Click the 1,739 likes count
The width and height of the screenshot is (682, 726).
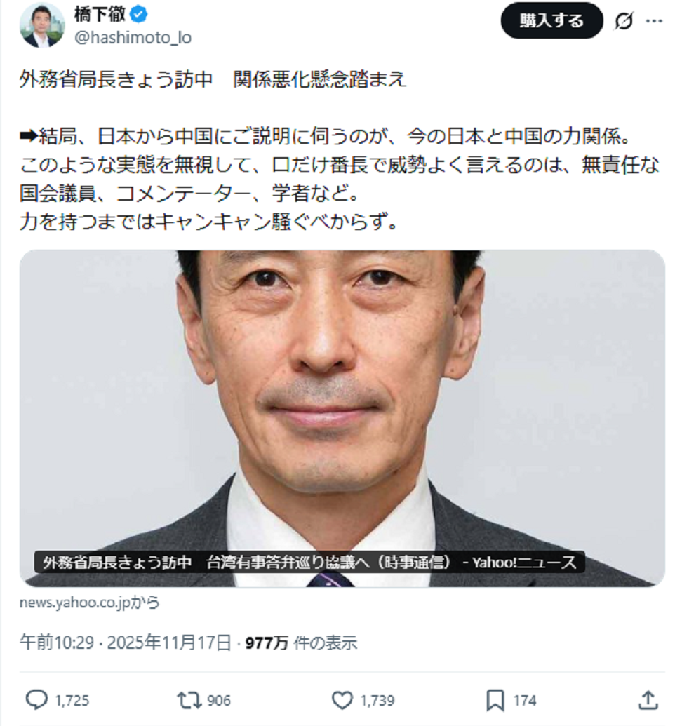(377, 701)
